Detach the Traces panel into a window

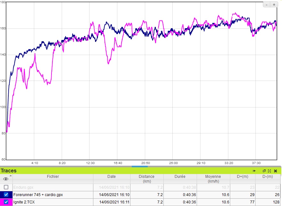[264, 171]
